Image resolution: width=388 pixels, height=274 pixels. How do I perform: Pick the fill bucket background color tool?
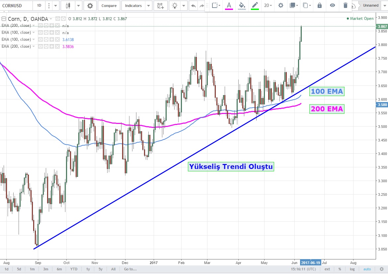pyautogui.click(x=242, y=5)
